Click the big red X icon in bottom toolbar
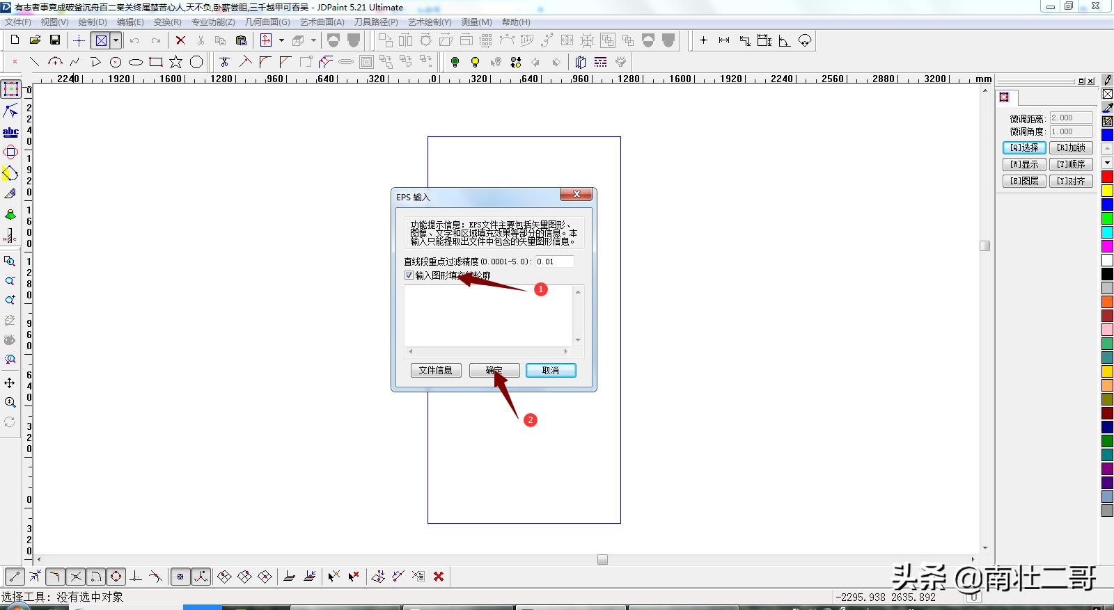The height and width of the screenshot is (610, 1114). [439, 576]
